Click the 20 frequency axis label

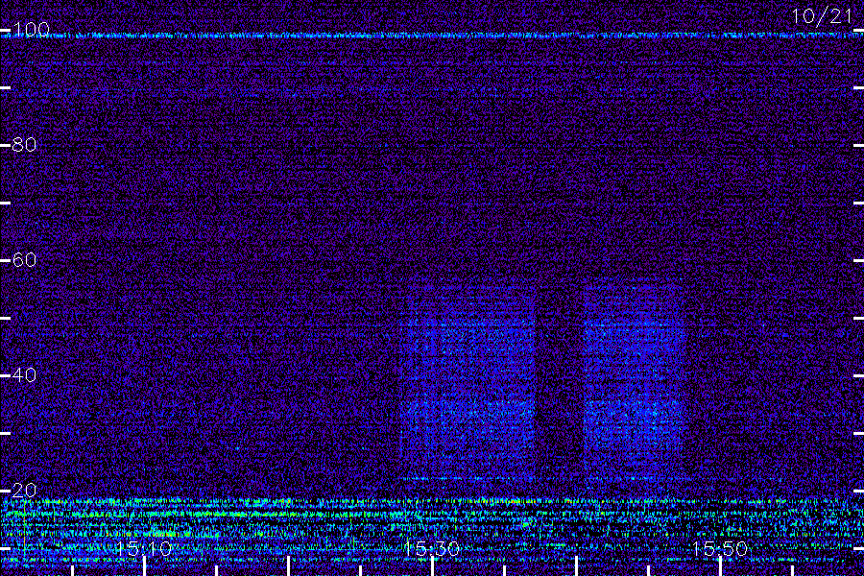point(24,490)
